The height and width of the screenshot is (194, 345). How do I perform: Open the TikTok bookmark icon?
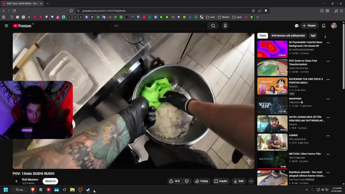click(81, 17)
